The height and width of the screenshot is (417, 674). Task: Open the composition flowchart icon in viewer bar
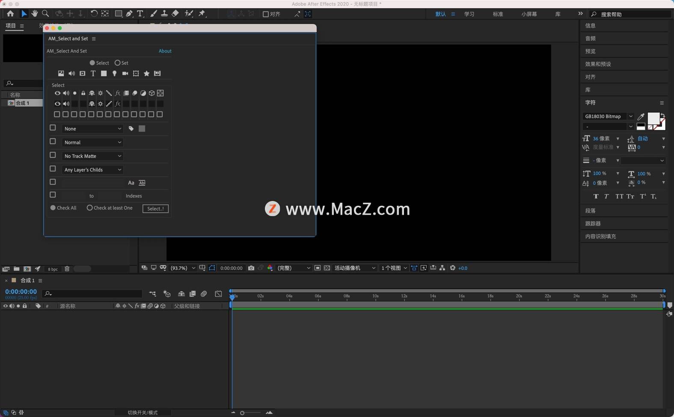442,268
